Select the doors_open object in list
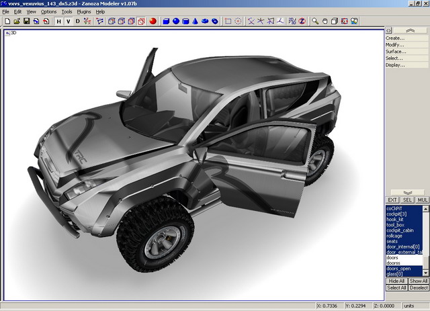This screenshot has width=430, height=311. (398, 269)
